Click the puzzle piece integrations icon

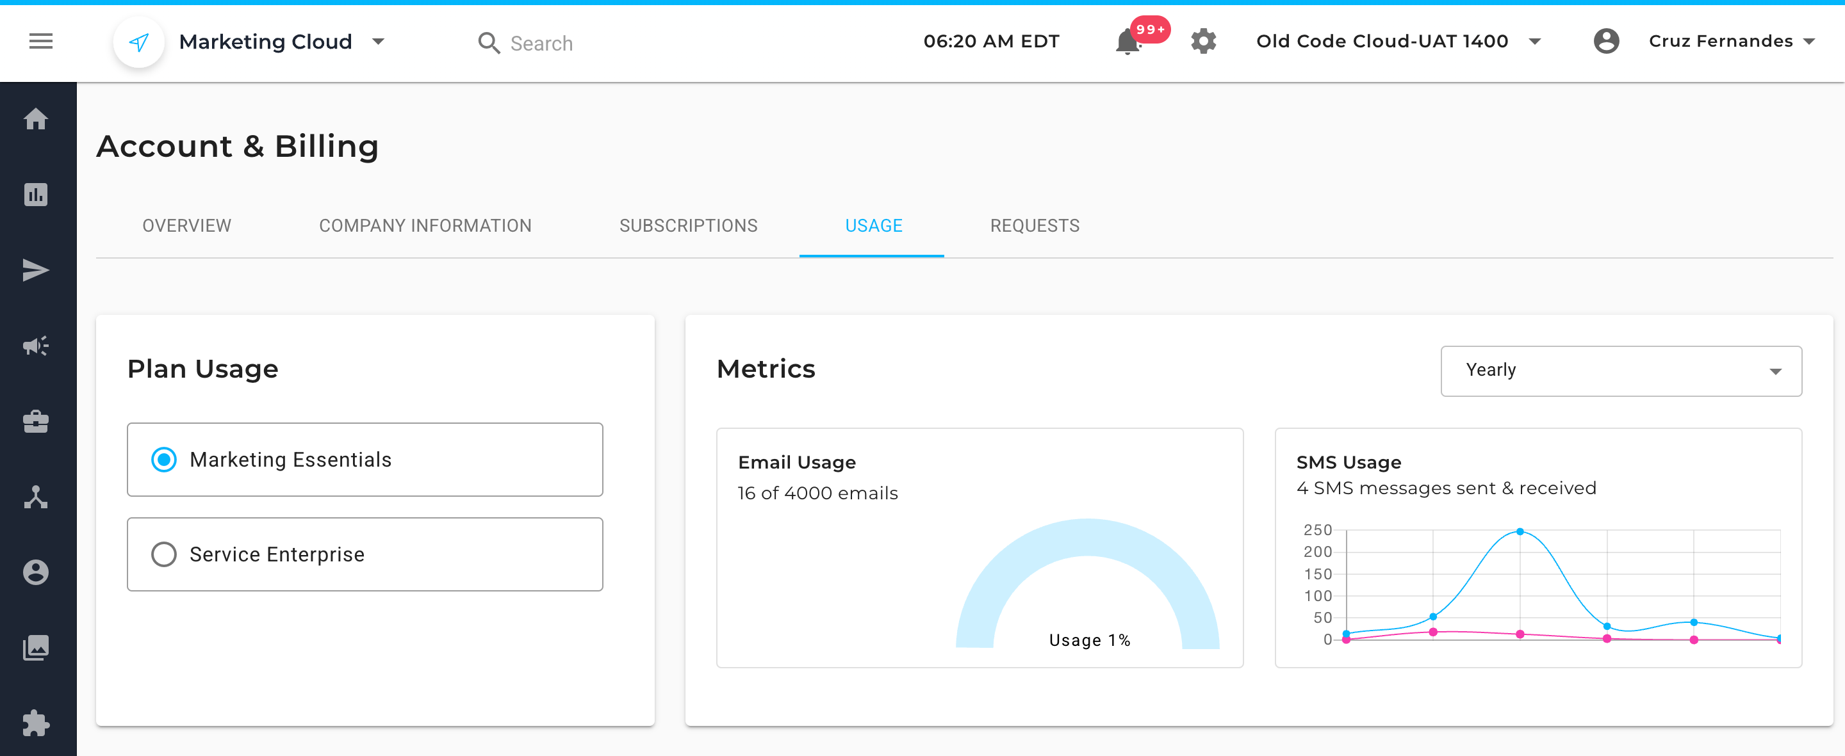tap(36, 723)
